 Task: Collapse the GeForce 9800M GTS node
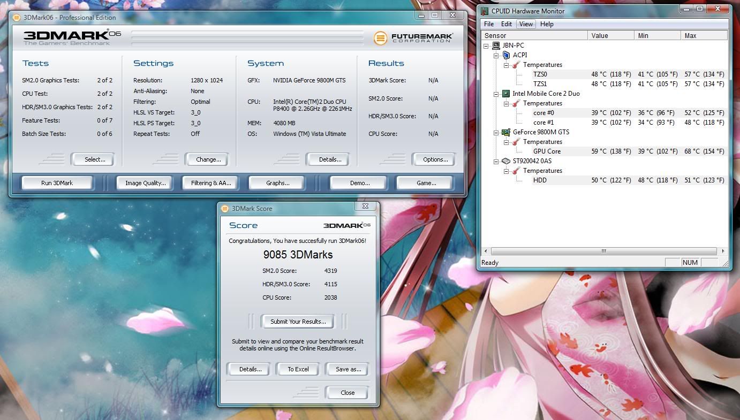coord(496,132)
